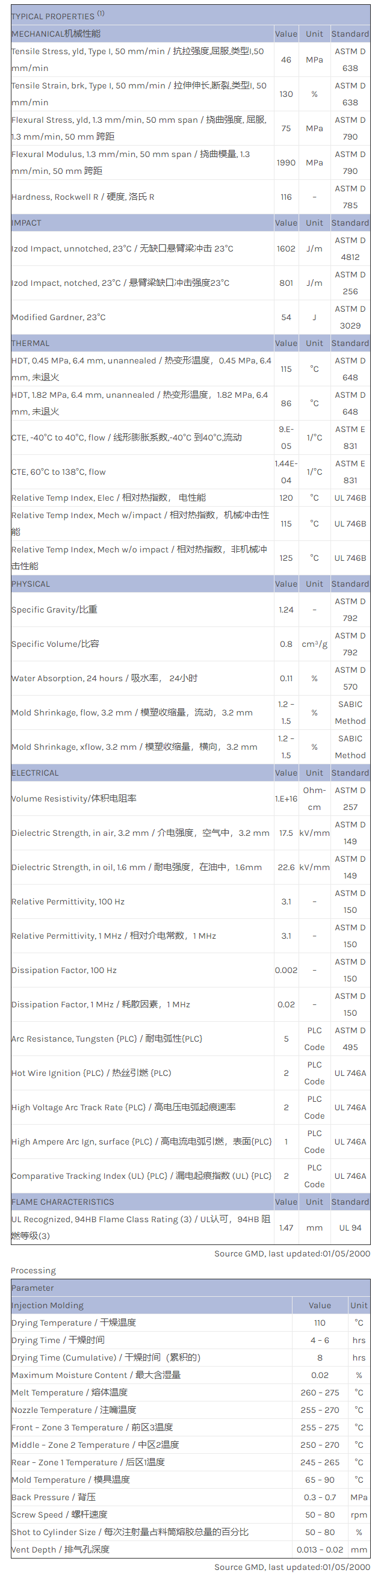Click the Hot Wire Ignition row label
This screenshot has height=1579, width=375.
tap(91, 1073)
